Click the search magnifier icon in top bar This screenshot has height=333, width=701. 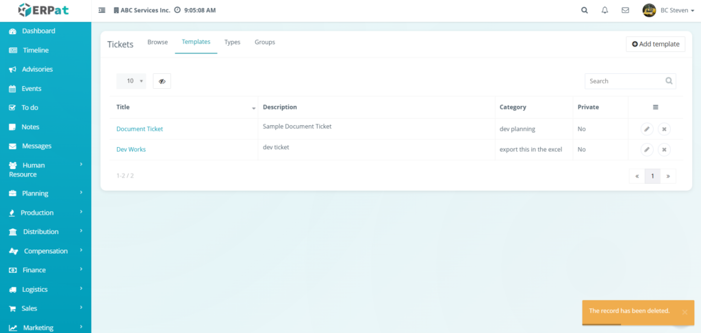tap(584, 10)
